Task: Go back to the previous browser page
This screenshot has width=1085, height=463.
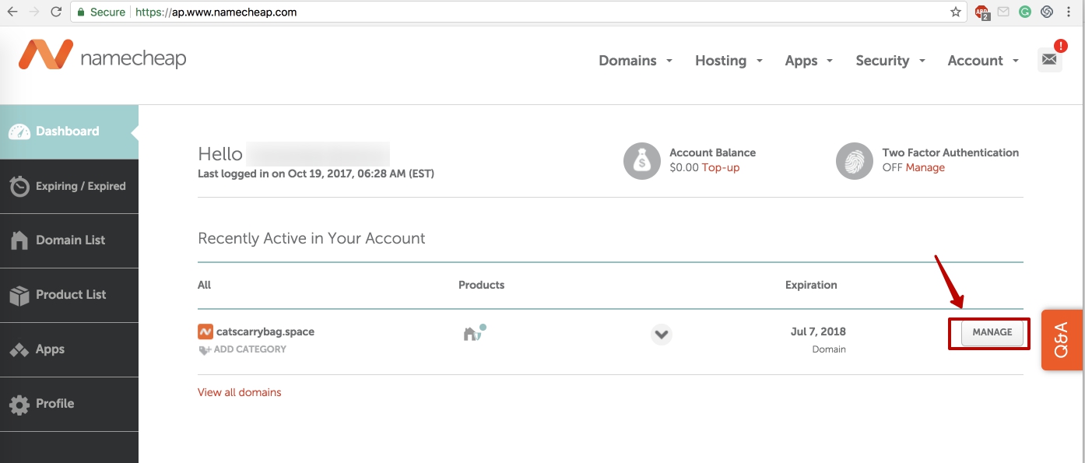Action: (x=12, y=12)
